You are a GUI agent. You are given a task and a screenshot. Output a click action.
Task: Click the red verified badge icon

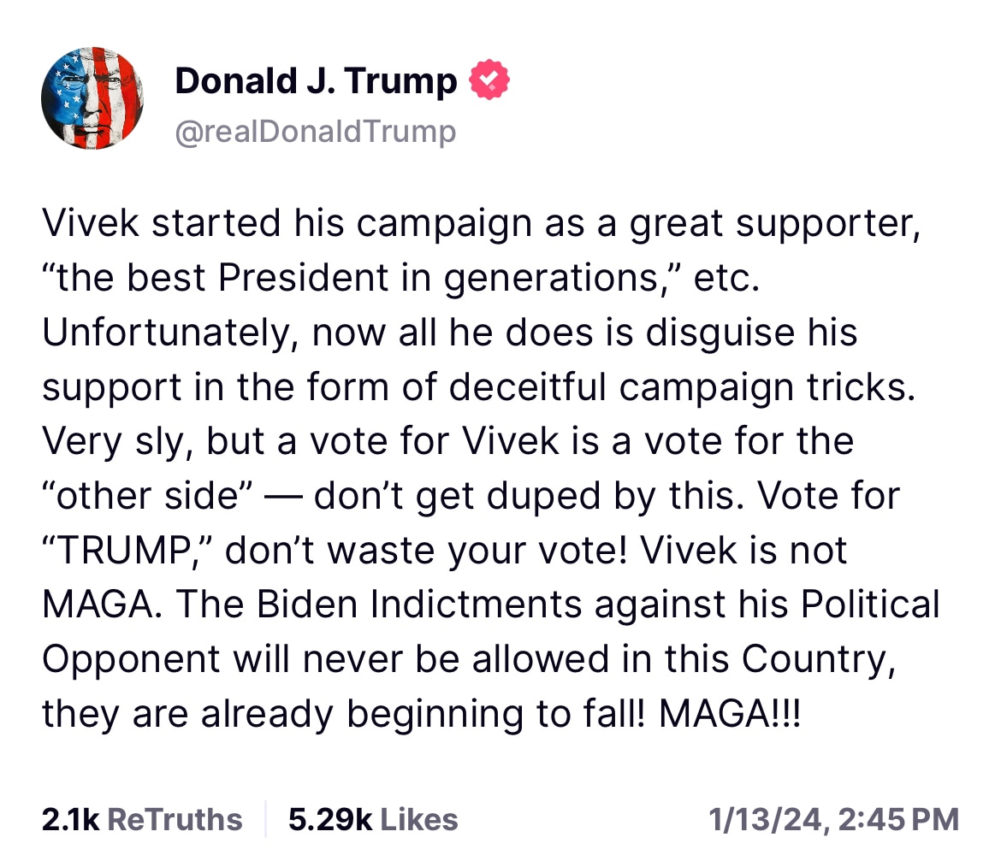click(x=489, y=81)
